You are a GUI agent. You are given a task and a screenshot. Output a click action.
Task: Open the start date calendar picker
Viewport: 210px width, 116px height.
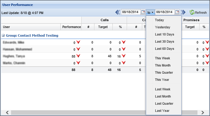tap(143, 12)
